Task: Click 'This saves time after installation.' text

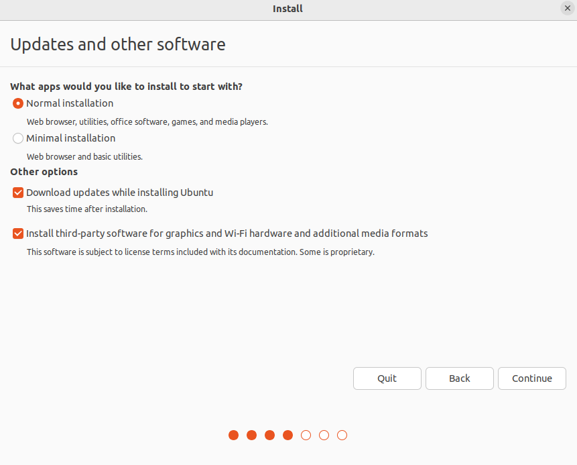Action: pyautogui.click(x=87, y=209)
